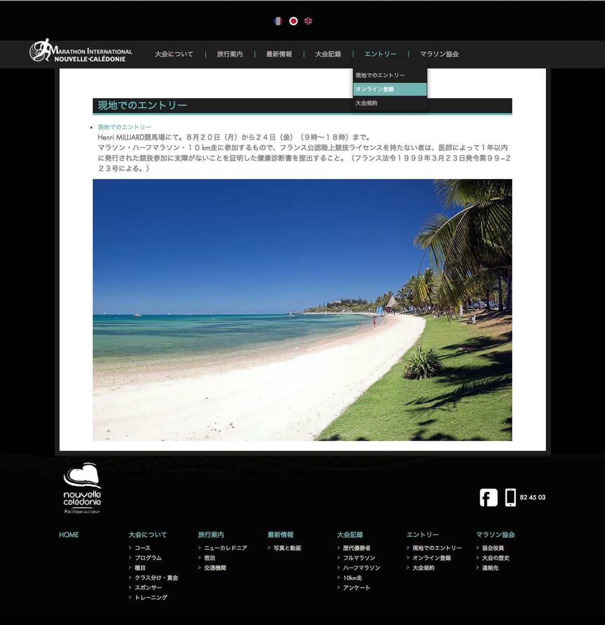Select 現地でのエントリー in the dropdown menu
Image resolution: width=605 pixels, height=625 pixels.
coord(380,76)
